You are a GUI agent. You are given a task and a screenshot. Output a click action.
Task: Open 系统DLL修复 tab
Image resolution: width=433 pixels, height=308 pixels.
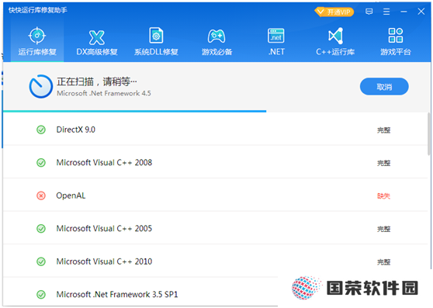pyautogui.click(x=156, y=41)
